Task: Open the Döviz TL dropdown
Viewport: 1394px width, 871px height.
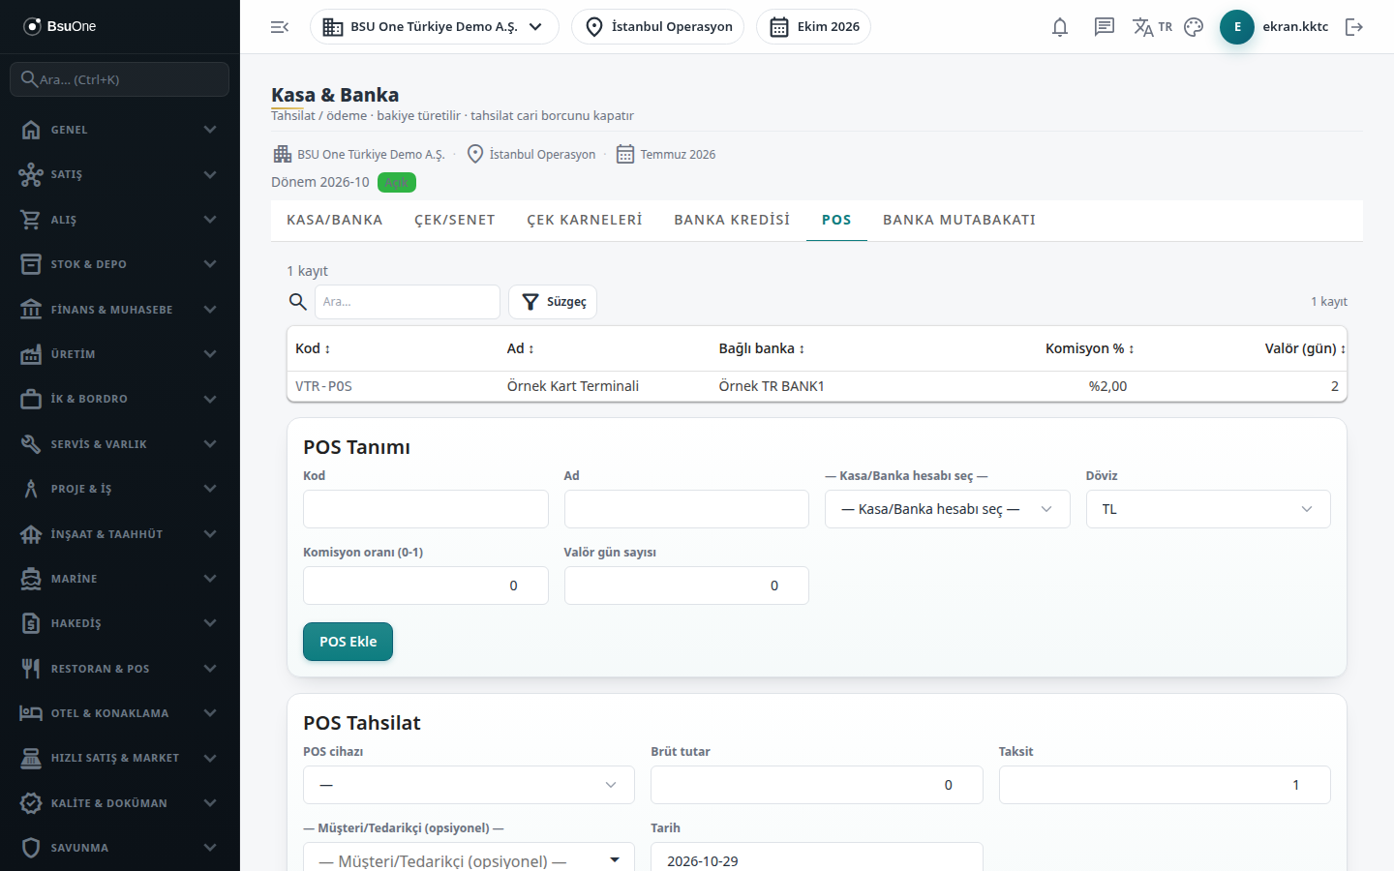Action: coord(1208,509)
